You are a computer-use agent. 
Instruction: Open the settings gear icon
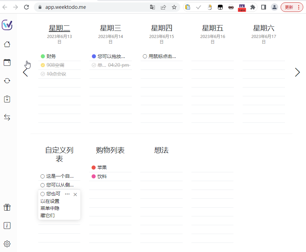pos(7,244)
